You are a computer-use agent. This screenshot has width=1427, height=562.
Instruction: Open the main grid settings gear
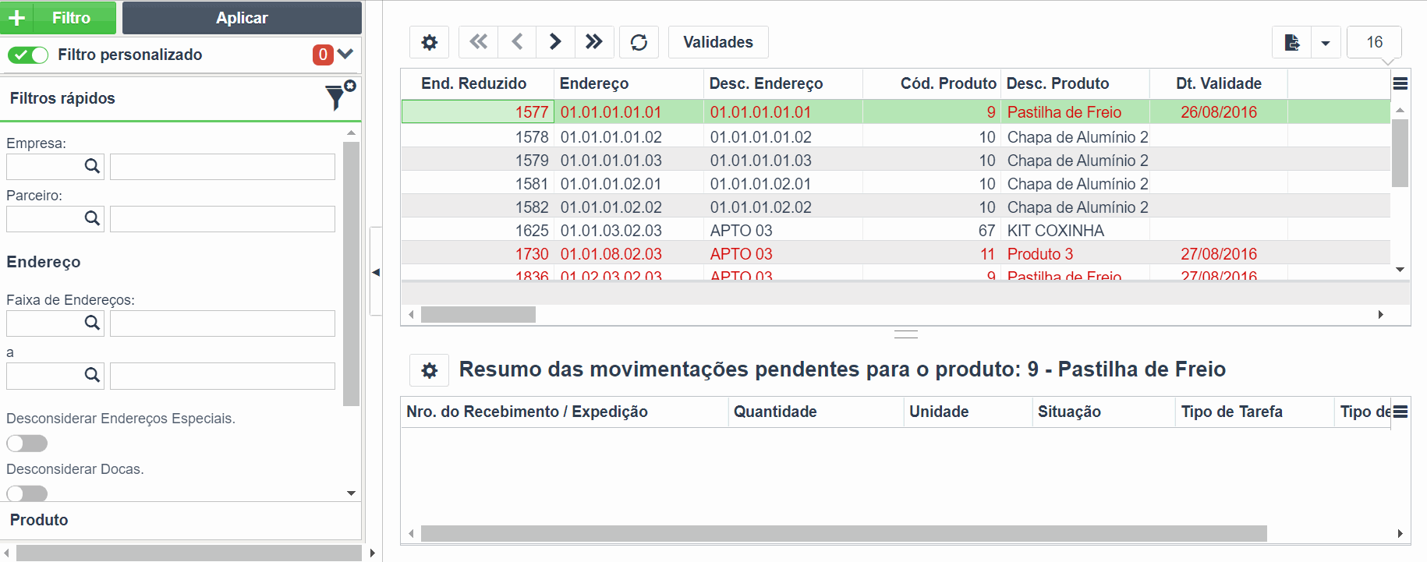(430, 42)
